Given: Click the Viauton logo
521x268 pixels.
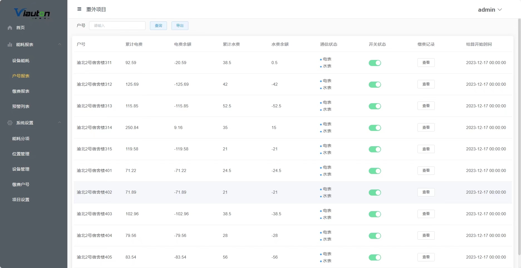Looking at the screenshot, I should 32,13.
